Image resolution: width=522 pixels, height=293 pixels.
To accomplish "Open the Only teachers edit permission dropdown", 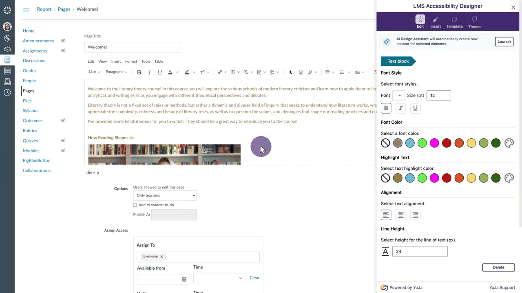I will click(165, 196).
